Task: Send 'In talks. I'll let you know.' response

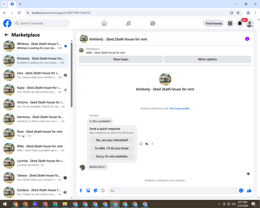Action: (112, 148)
